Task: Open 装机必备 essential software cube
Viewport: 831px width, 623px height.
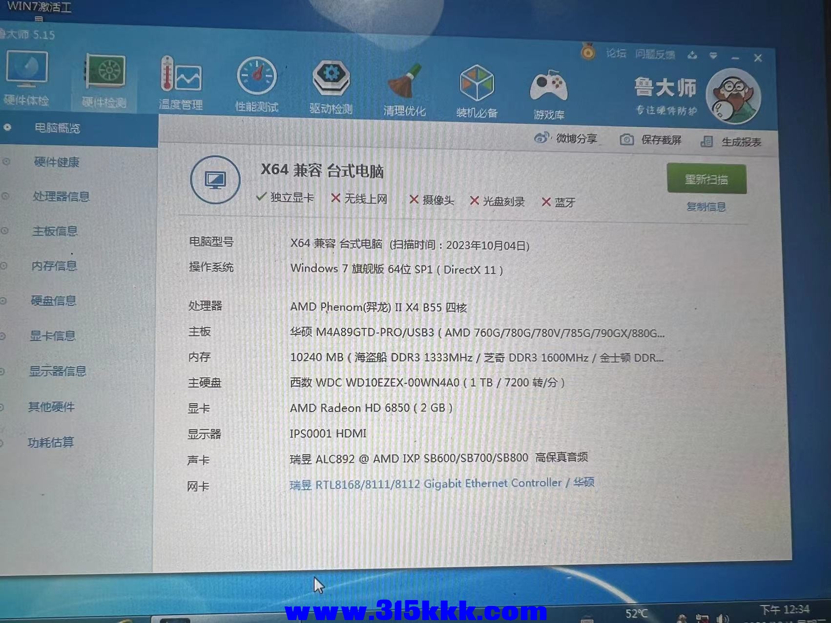Action: click(477, 92)
